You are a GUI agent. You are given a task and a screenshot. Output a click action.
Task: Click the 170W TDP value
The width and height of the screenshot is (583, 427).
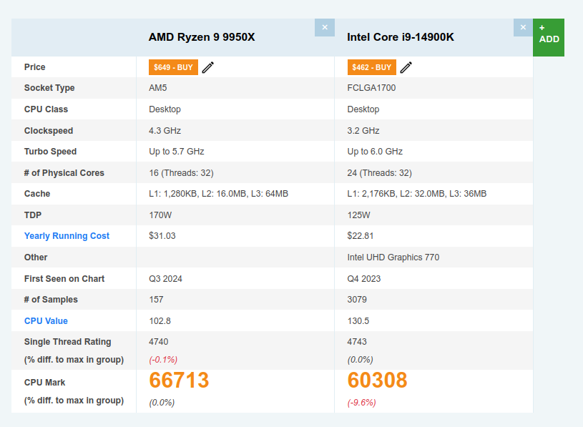pos(160,215)
